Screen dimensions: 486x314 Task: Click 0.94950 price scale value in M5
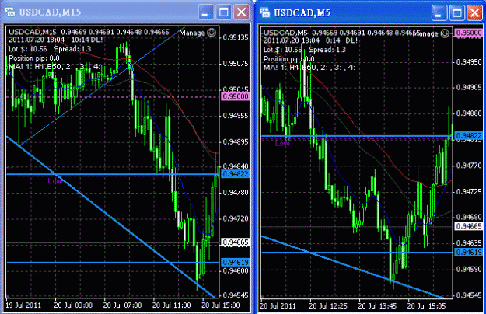coord(469,62)
